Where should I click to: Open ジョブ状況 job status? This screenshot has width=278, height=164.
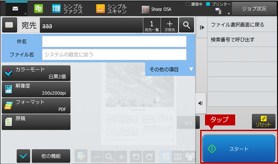point(254,9)
